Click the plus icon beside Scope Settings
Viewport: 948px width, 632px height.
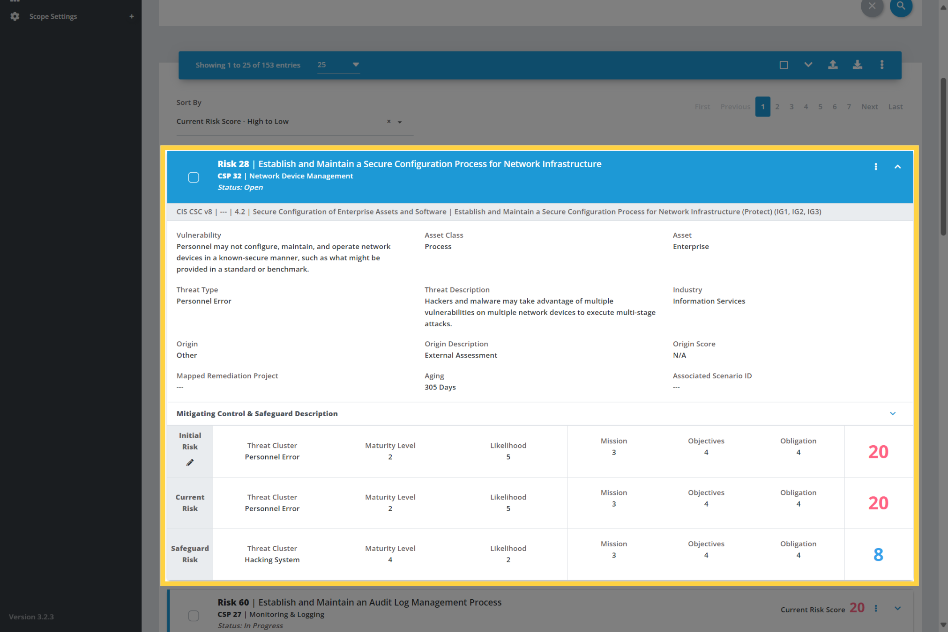(132, 16)
